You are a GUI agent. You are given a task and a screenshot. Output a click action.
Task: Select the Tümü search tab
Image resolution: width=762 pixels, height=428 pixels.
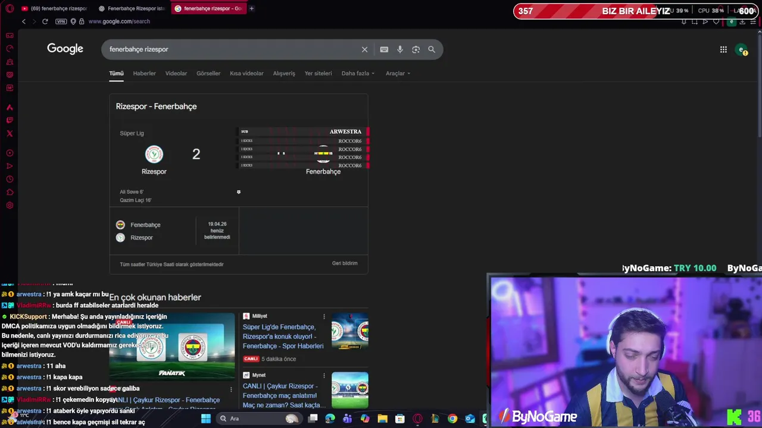pyautogui.click(x=116, y=73)
